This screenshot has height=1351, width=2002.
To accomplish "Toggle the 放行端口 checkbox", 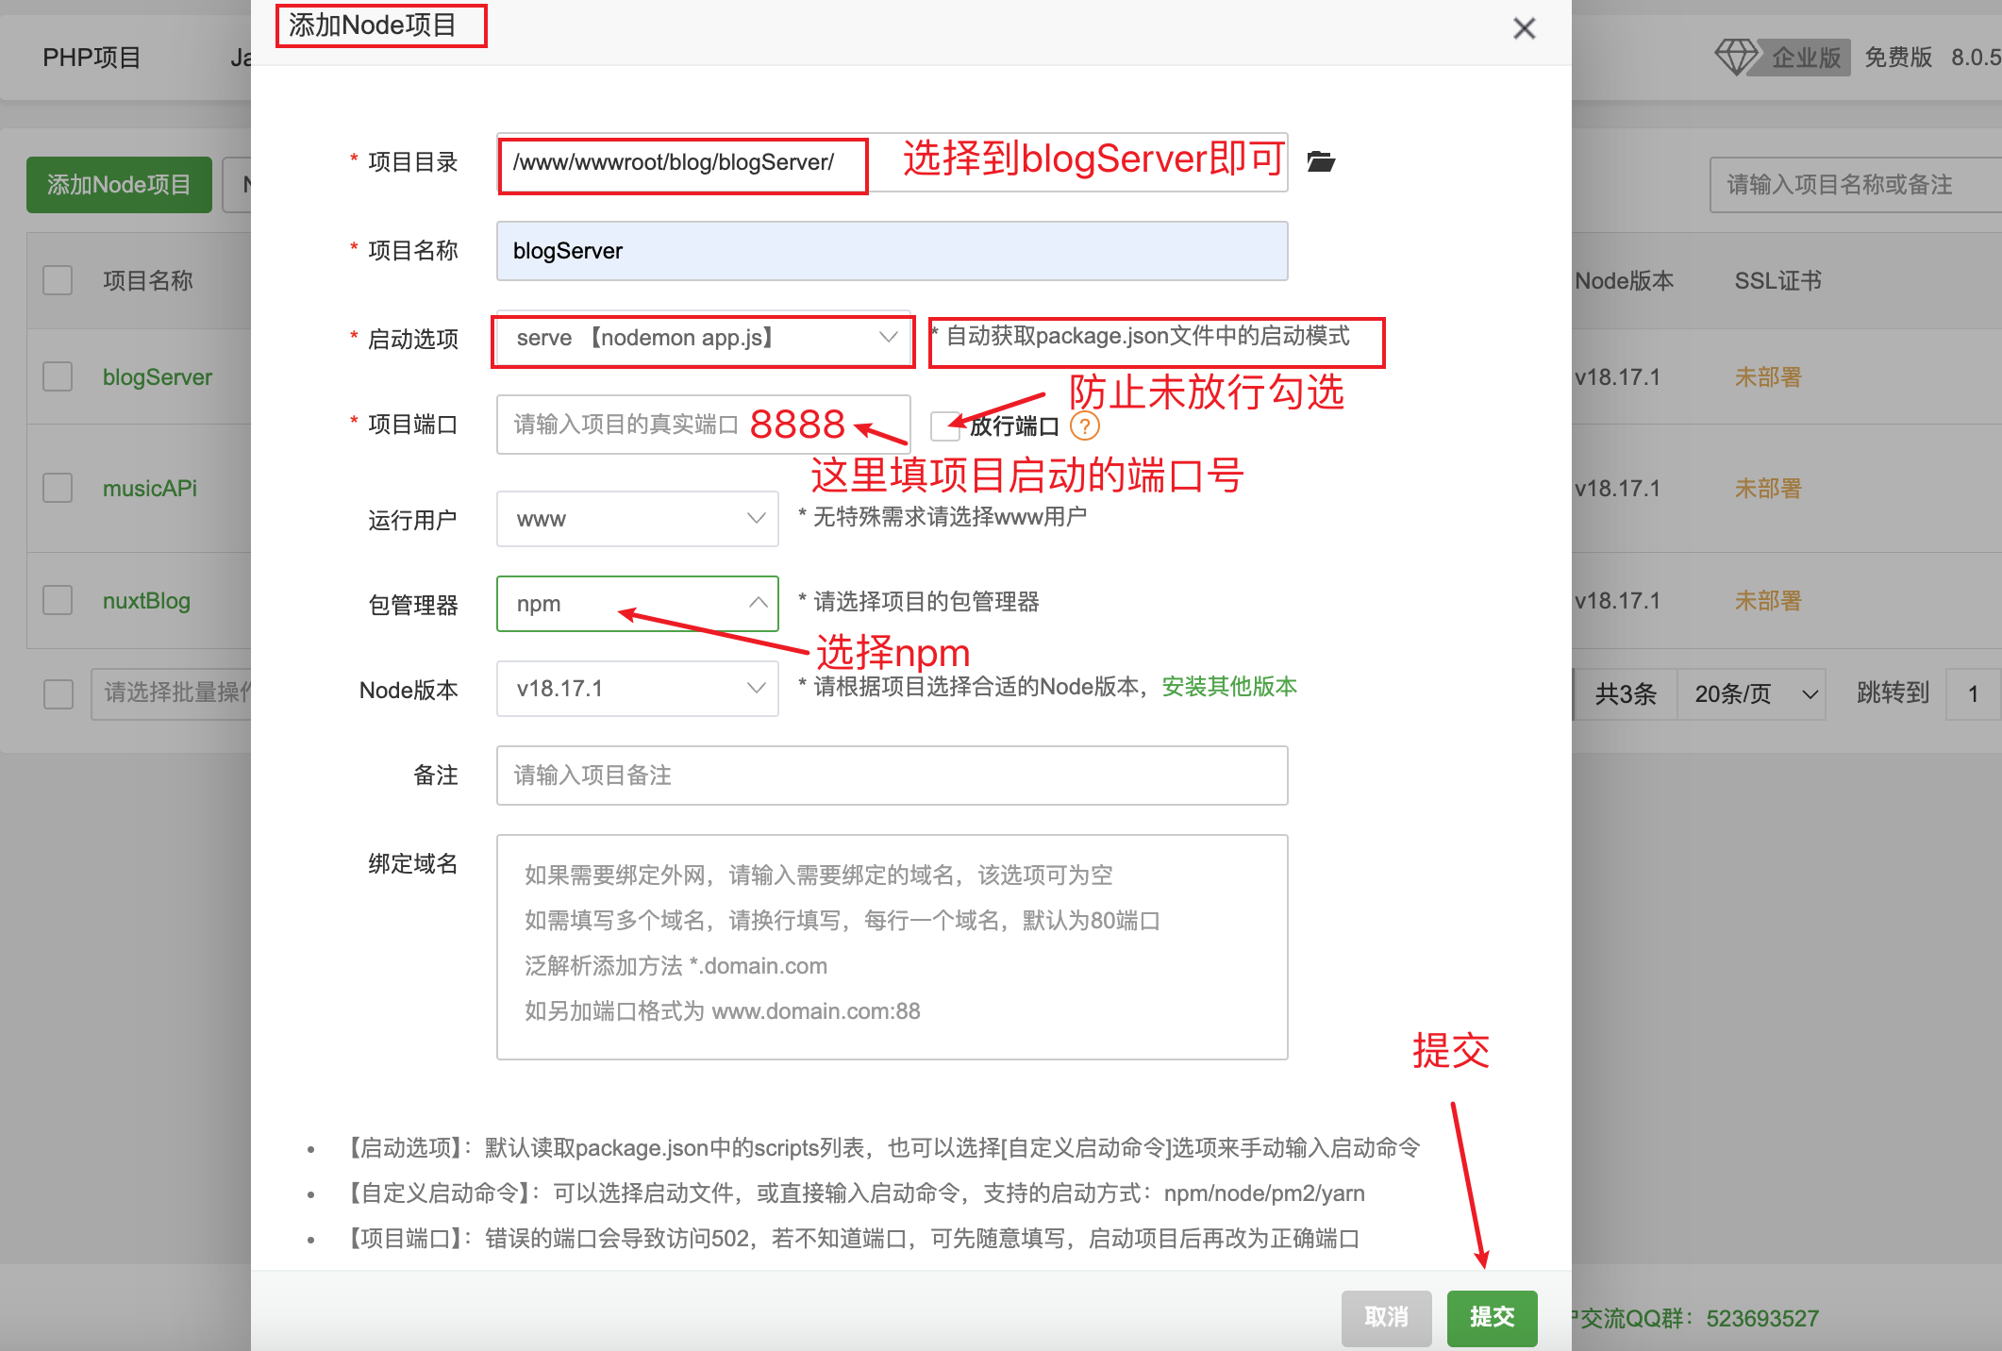I will coord(944,426).
